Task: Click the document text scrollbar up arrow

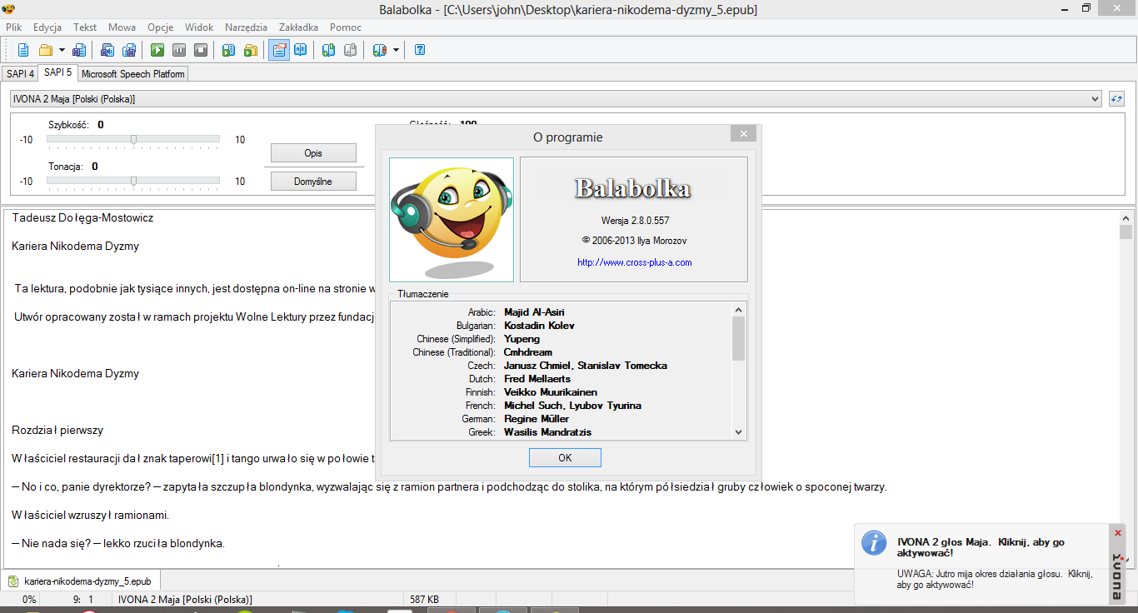Action: point(1126,218)
